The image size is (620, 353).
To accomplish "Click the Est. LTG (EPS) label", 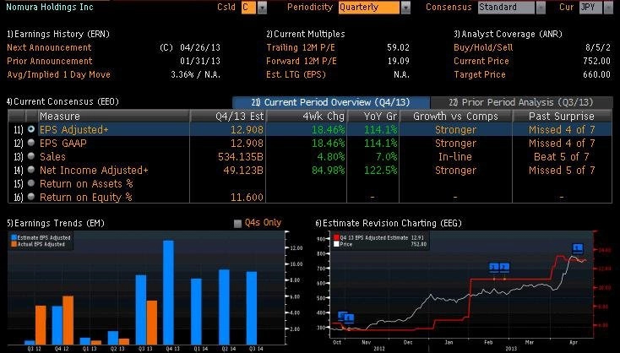I will (296, 74).
